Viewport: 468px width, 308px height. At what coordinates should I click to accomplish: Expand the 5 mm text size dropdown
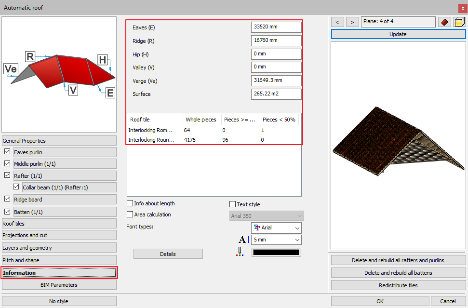[276, 240]
